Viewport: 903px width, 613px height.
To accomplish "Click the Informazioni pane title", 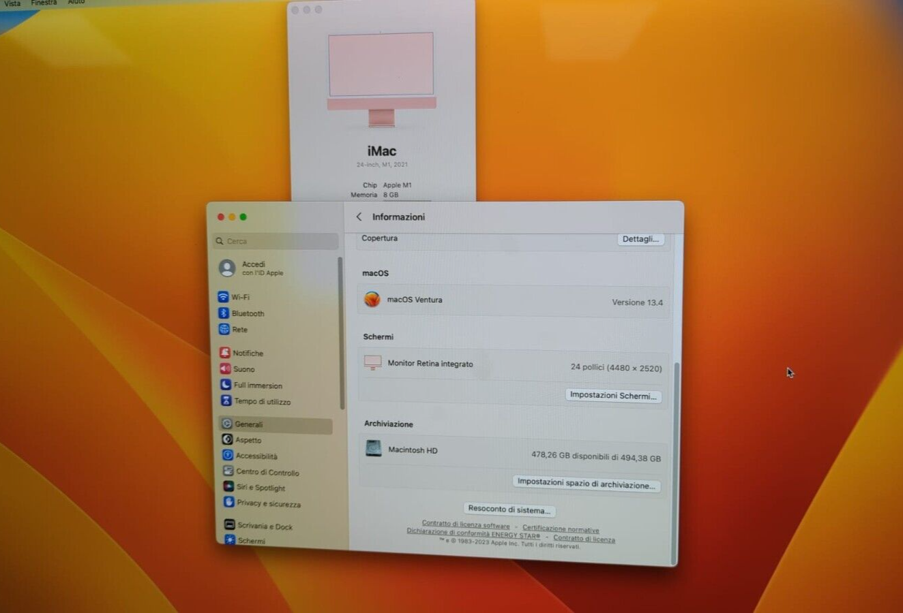I will point(398,217).
